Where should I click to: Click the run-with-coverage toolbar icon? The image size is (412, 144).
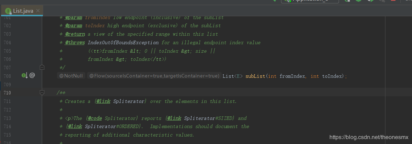tap(370, 1)
